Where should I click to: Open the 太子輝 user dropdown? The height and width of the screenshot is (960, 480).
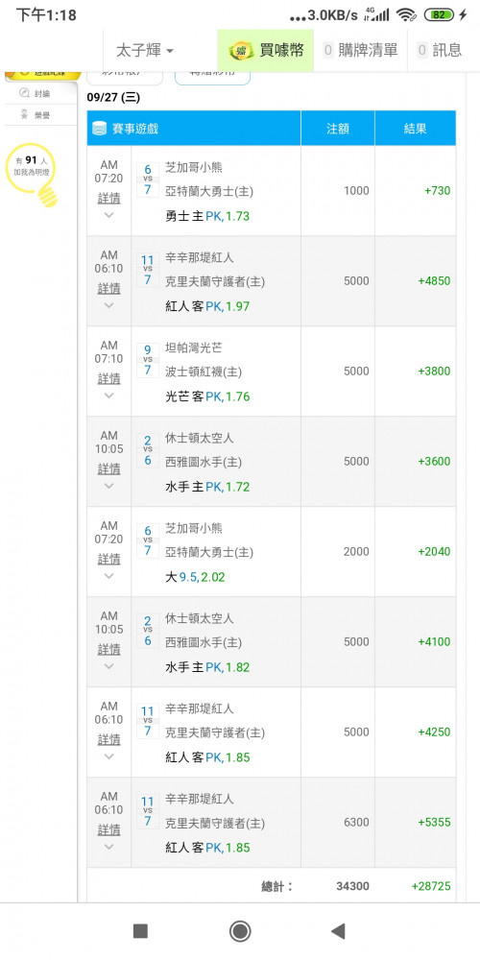point(145,51)
